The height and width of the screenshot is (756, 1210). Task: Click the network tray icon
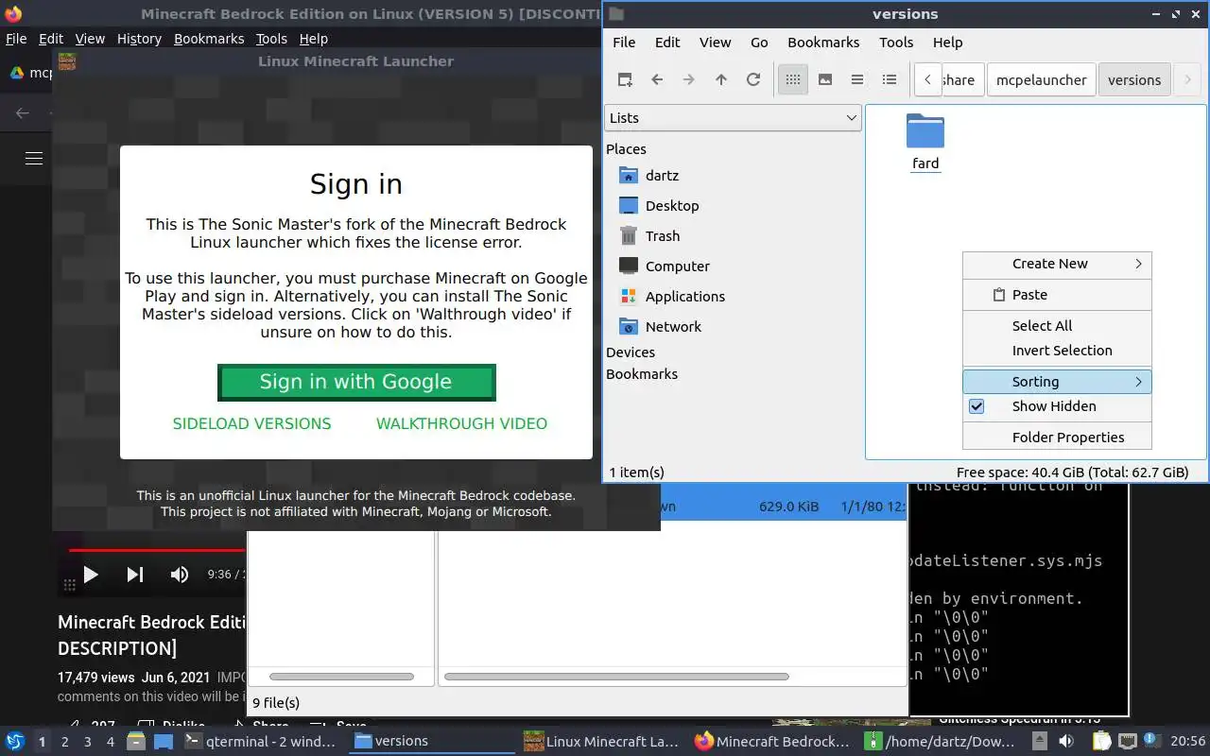click(1127, 741)
